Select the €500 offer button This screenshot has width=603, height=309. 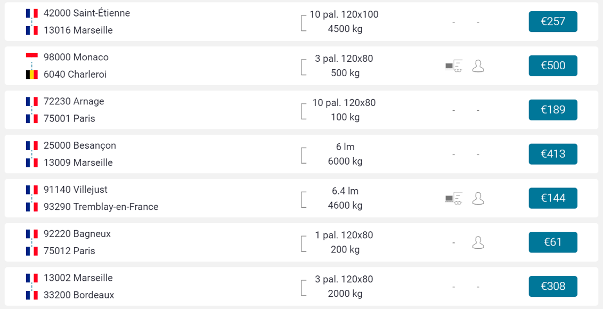[552, 66]
